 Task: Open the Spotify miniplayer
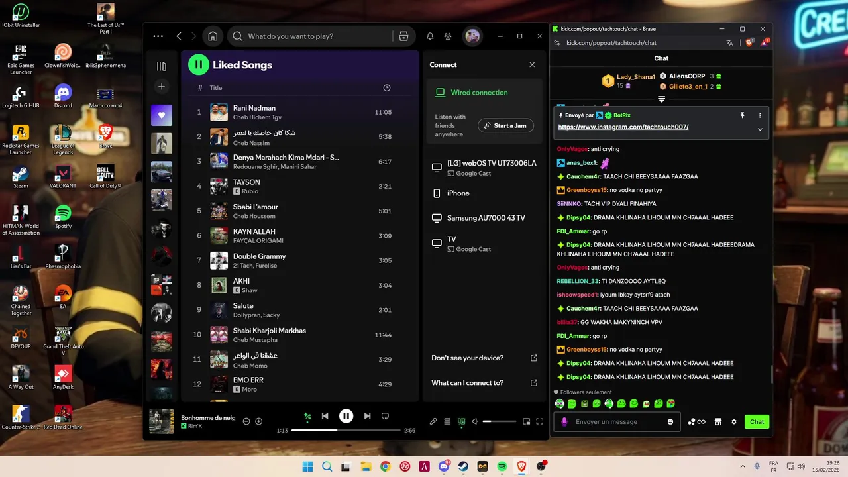point(527,421)
